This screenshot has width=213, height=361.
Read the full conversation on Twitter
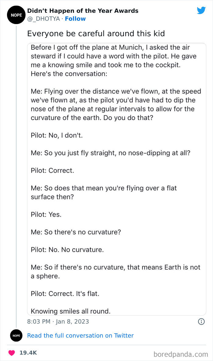click(x=80, y=335)
